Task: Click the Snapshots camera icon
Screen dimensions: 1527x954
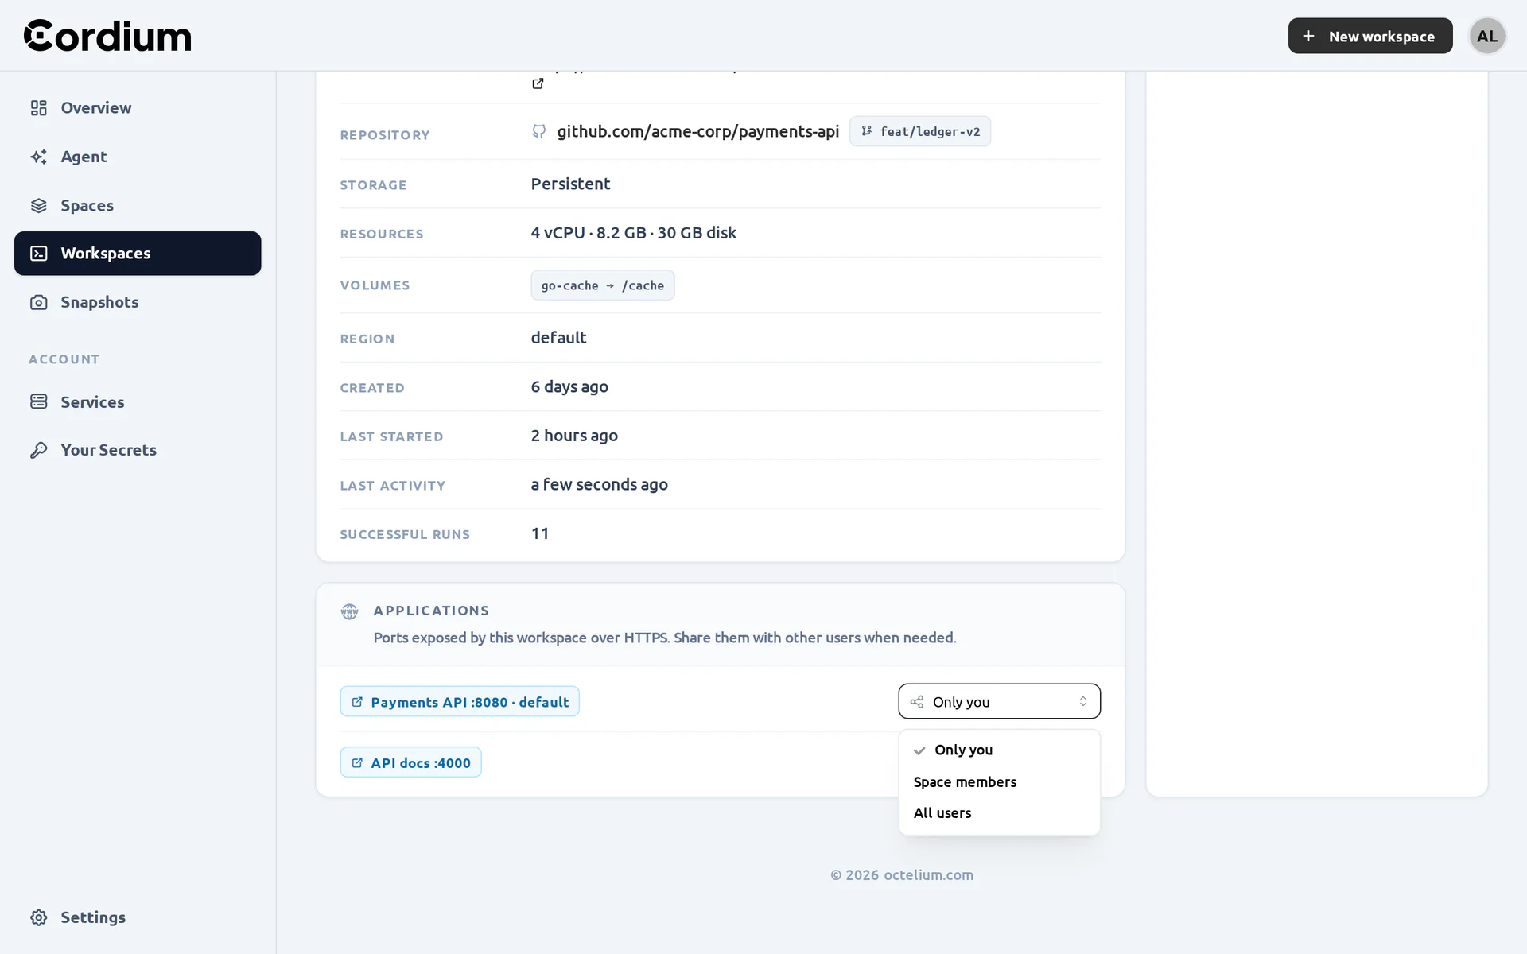Action: [39, 302]
